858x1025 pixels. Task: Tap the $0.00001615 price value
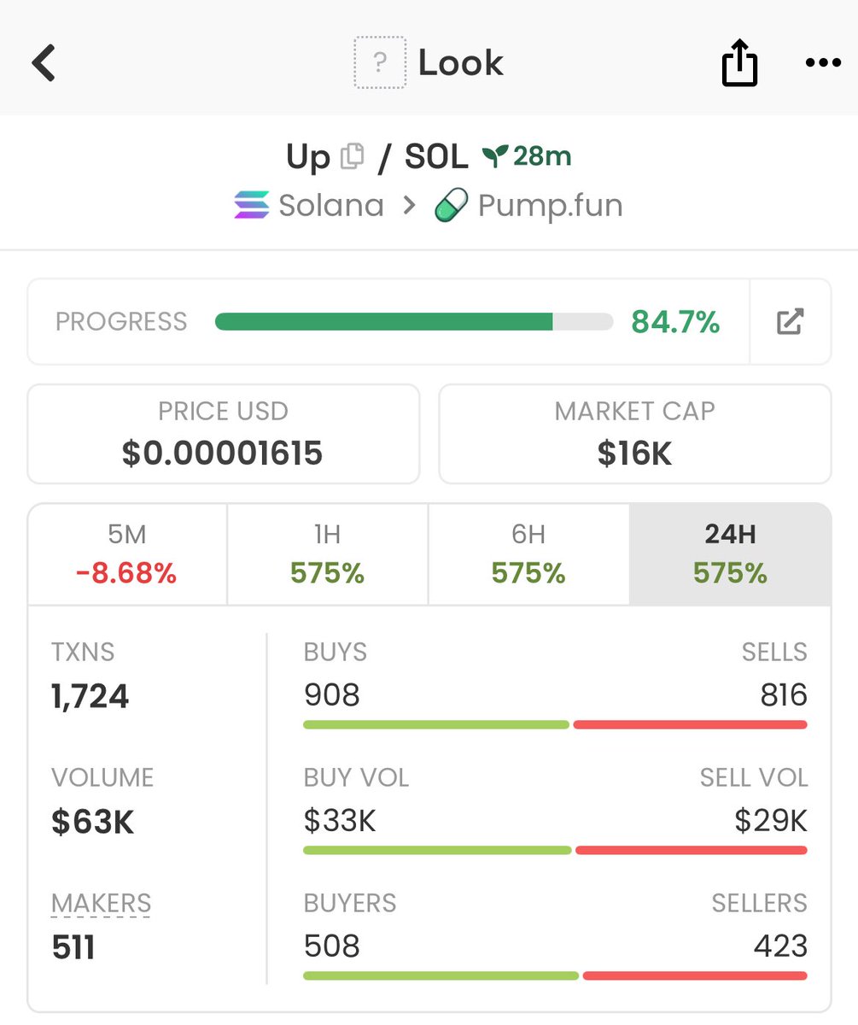(x=222, y=453)
